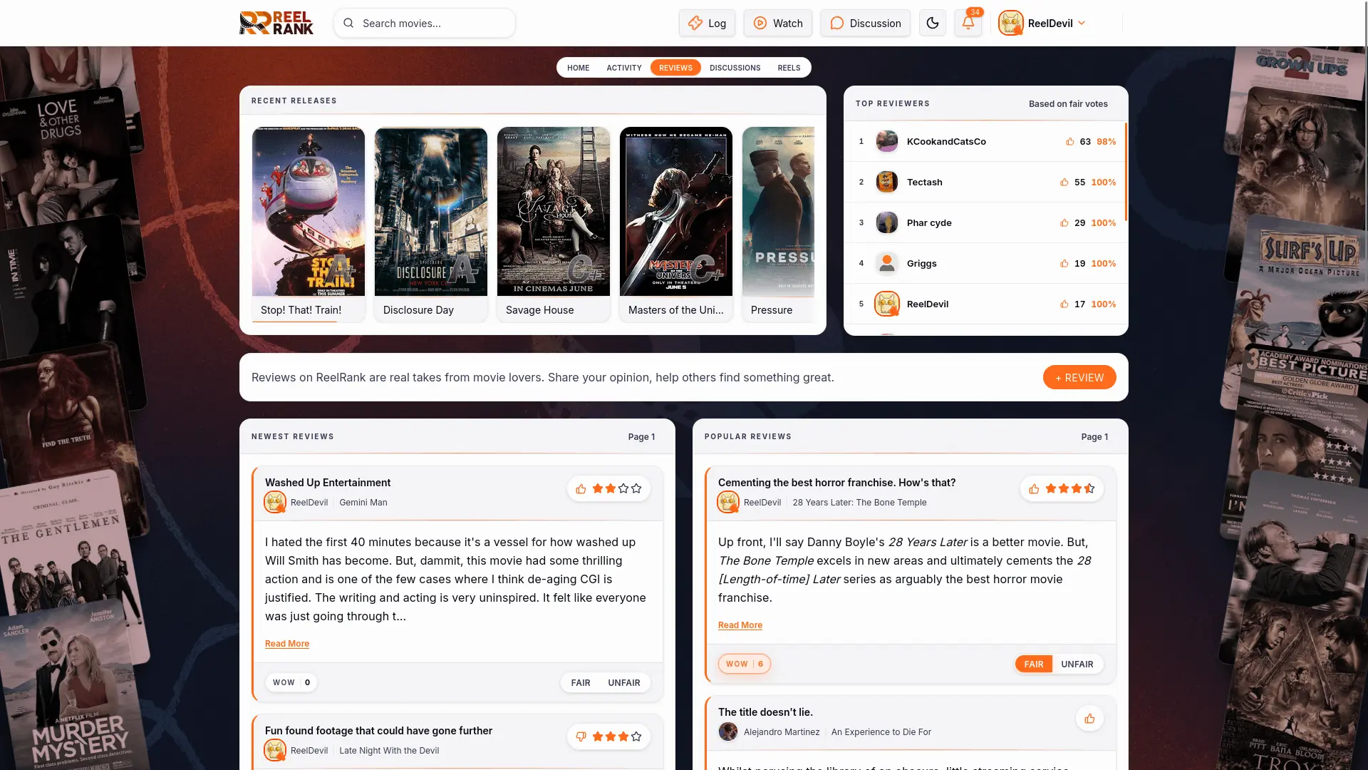Open 28 Years Later: The Bone Temple link
The width and height of the screenshot is (1368, 770).
pos(859,502)
